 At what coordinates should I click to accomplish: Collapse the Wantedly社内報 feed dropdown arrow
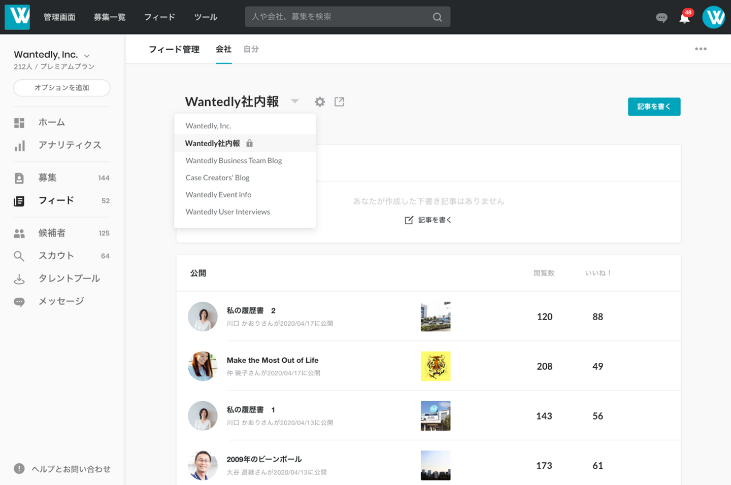pos(295,101)
